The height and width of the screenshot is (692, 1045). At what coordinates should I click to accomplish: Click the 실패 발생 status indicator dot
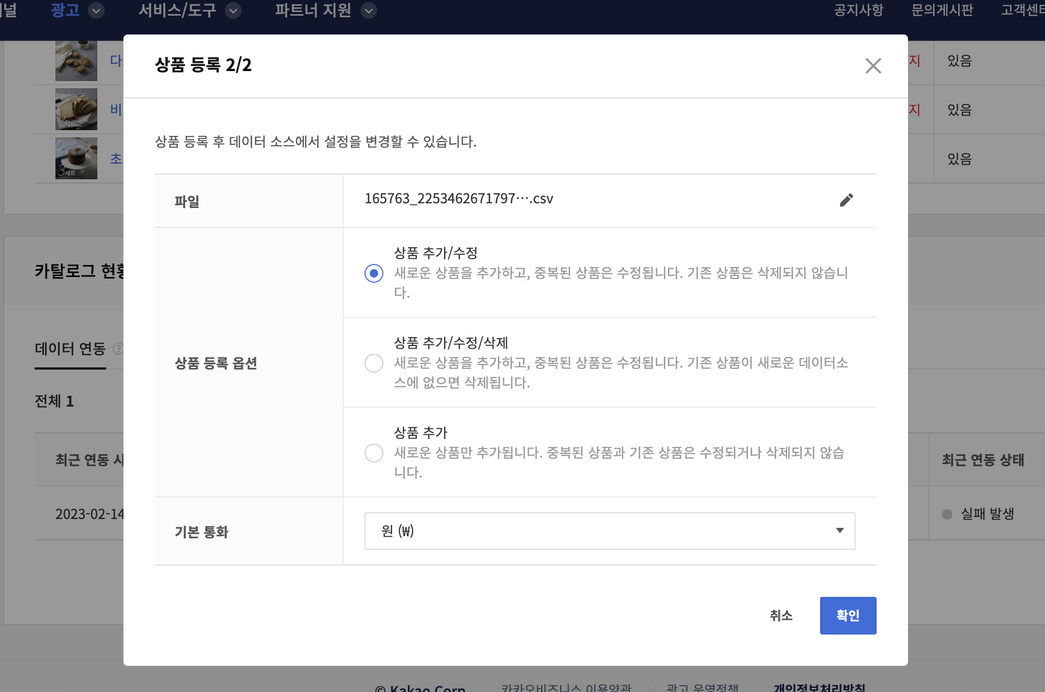point(947,514)
